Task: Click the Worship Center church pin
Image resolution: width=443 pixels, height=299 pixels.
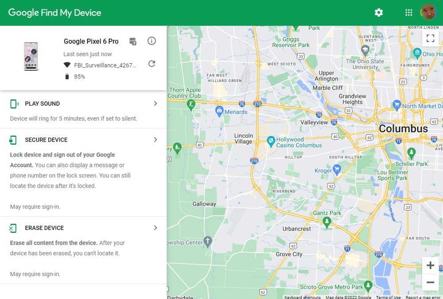Action: (x=208, y=242)
